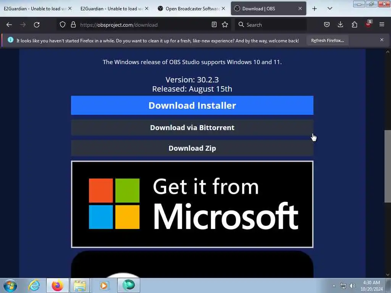Switch to second E2Guardian tab
This screenshot has height=293, width=391.
111,9
